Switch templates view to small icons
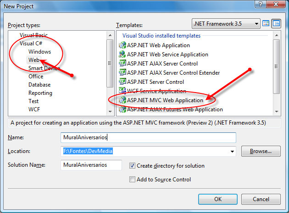This screenshot has height=213, width=289. coord(276,23)
